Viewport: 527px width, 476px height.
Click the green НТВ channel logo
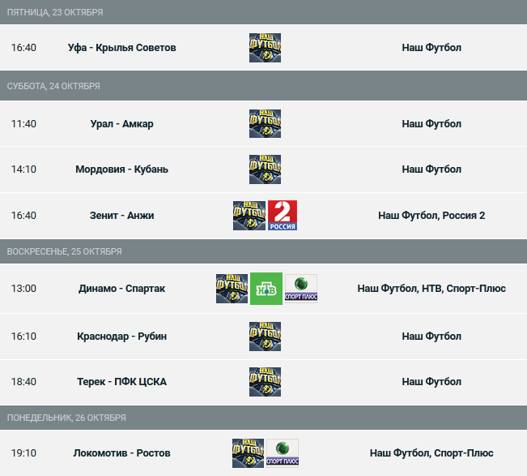266,289
